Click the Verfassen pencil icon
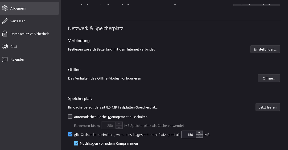 click(x=5, y=21)
